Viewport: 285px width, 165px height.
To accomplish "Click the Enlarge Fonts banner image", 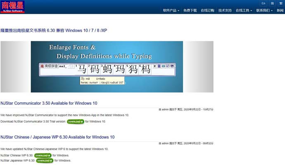I will [107, 66].
